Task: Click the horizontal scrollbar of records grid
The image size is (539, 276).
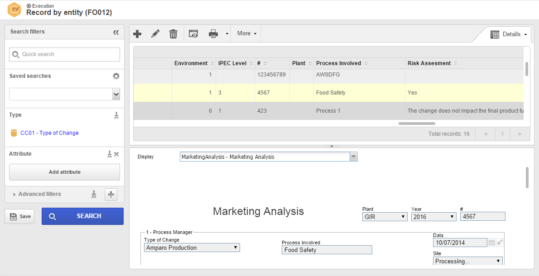Action: [417, 123]
